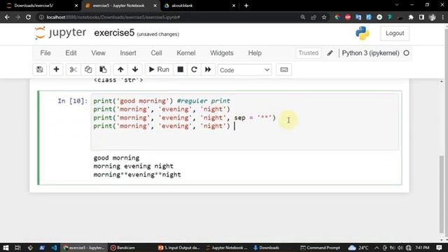
Task: Bookmark this page with star icon
Action: [324, 17]
